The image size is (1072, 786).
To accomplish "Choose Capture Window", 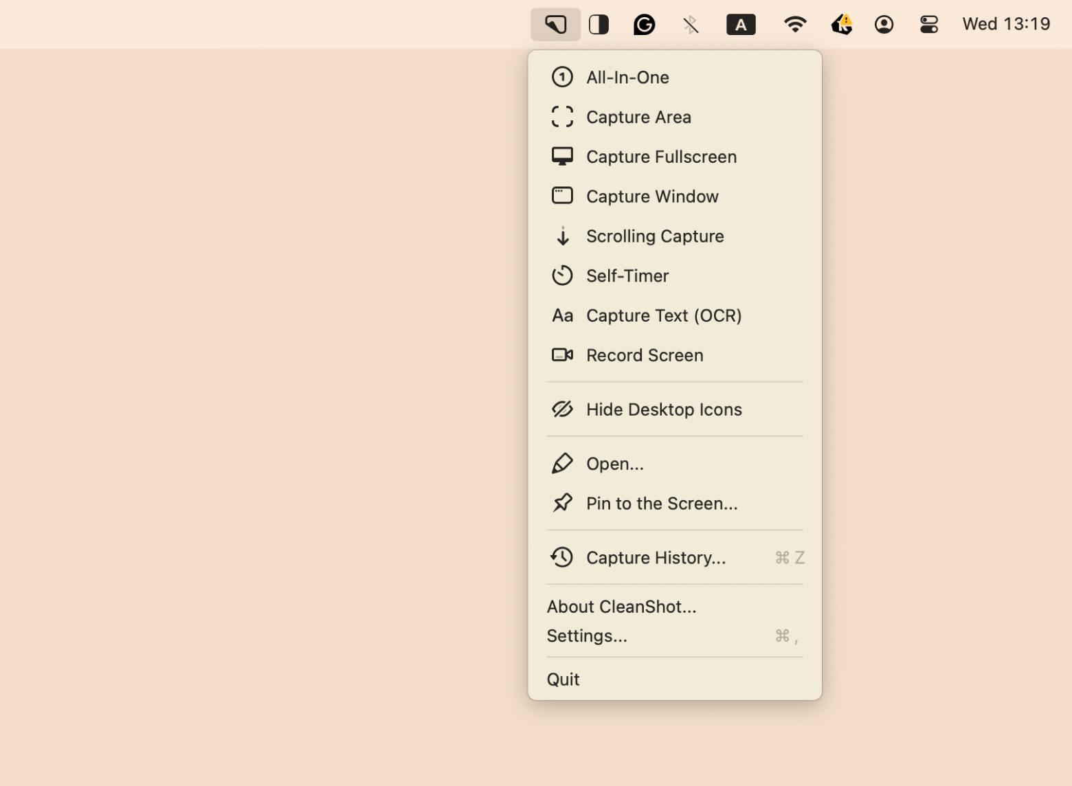I will coord(651,197).
